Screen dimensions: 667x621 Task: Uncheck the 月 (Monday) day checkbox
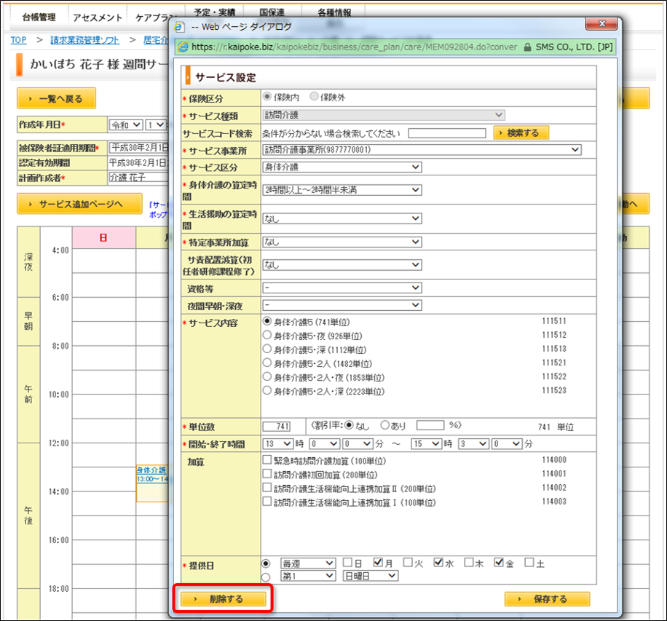pyautogui.click(x=378, y=563)
